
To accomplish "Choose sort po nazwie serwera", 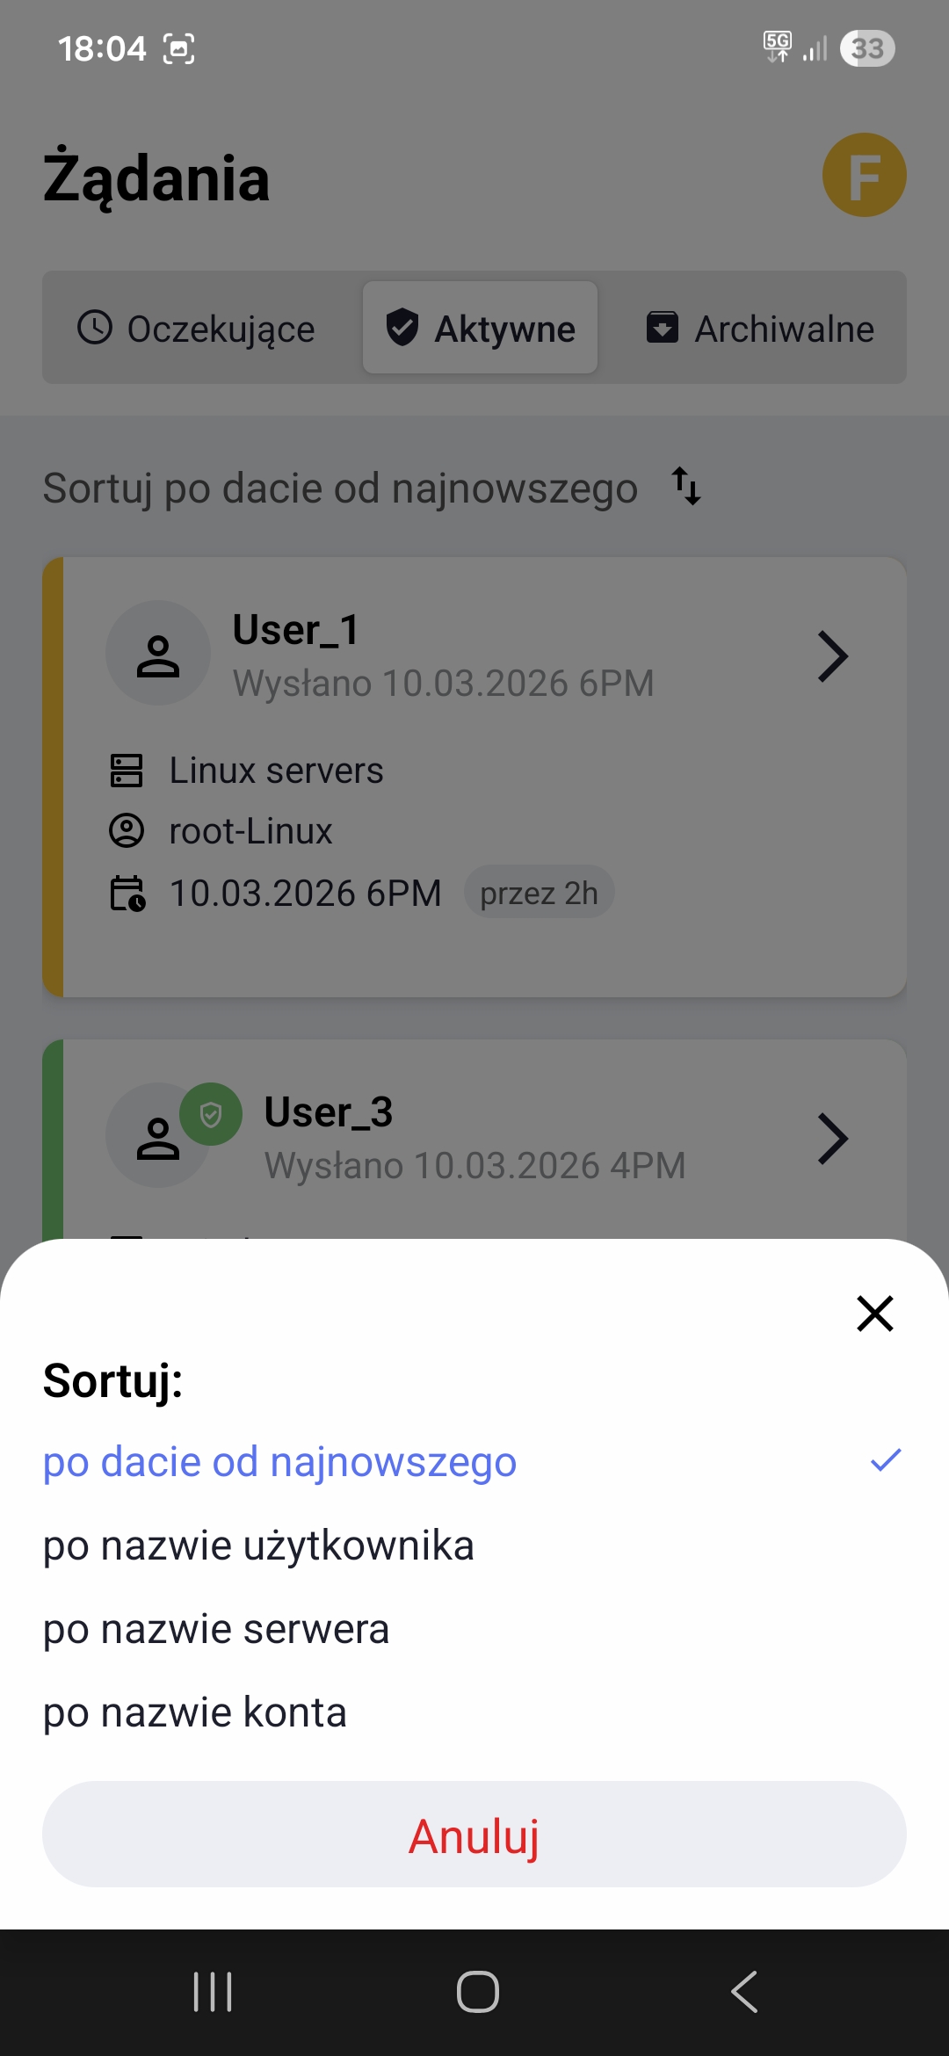I will click(x=474, y=1629).
